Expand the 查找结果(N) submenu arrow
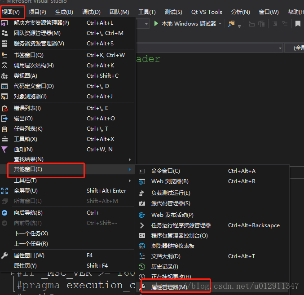This screenshot has height=295, width=304. (x=130, y=159)
